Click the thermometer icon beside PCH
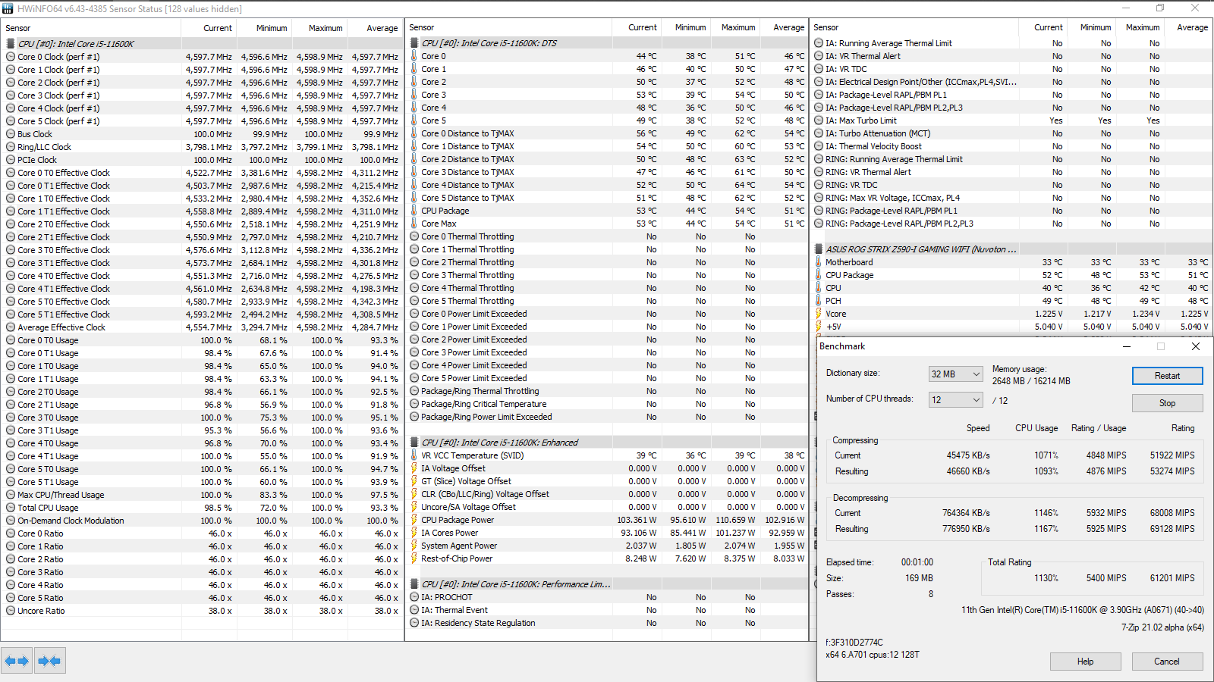Image resolution: width=1214 pixels, height=682 pixels. pyautogui.click(x=819, y=301)
